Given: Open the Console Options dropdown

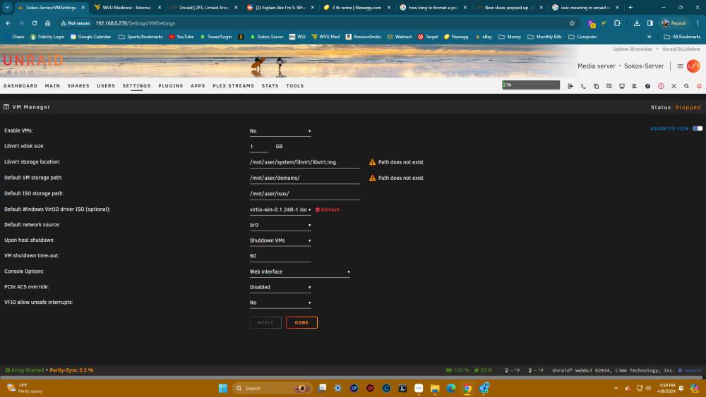Looking at the screenshot, I should tap(300, 271).
